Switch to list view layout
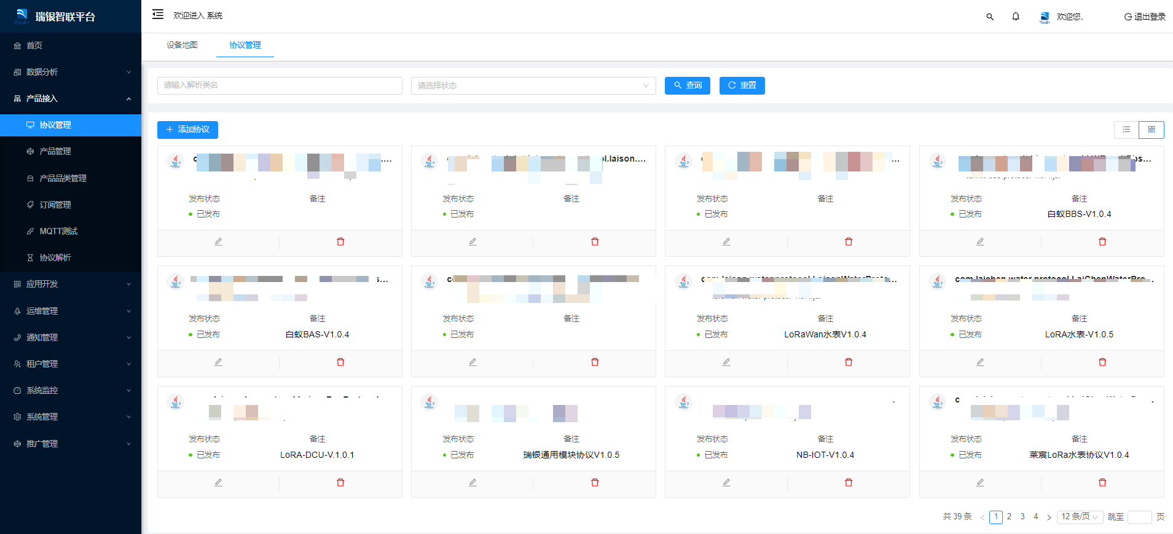 1126,130
